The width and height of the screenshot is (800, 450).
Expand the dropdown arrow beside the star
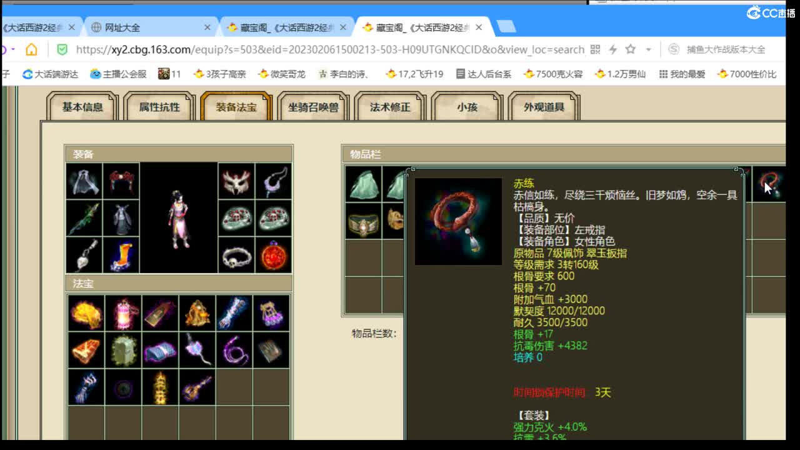point(648,49)
